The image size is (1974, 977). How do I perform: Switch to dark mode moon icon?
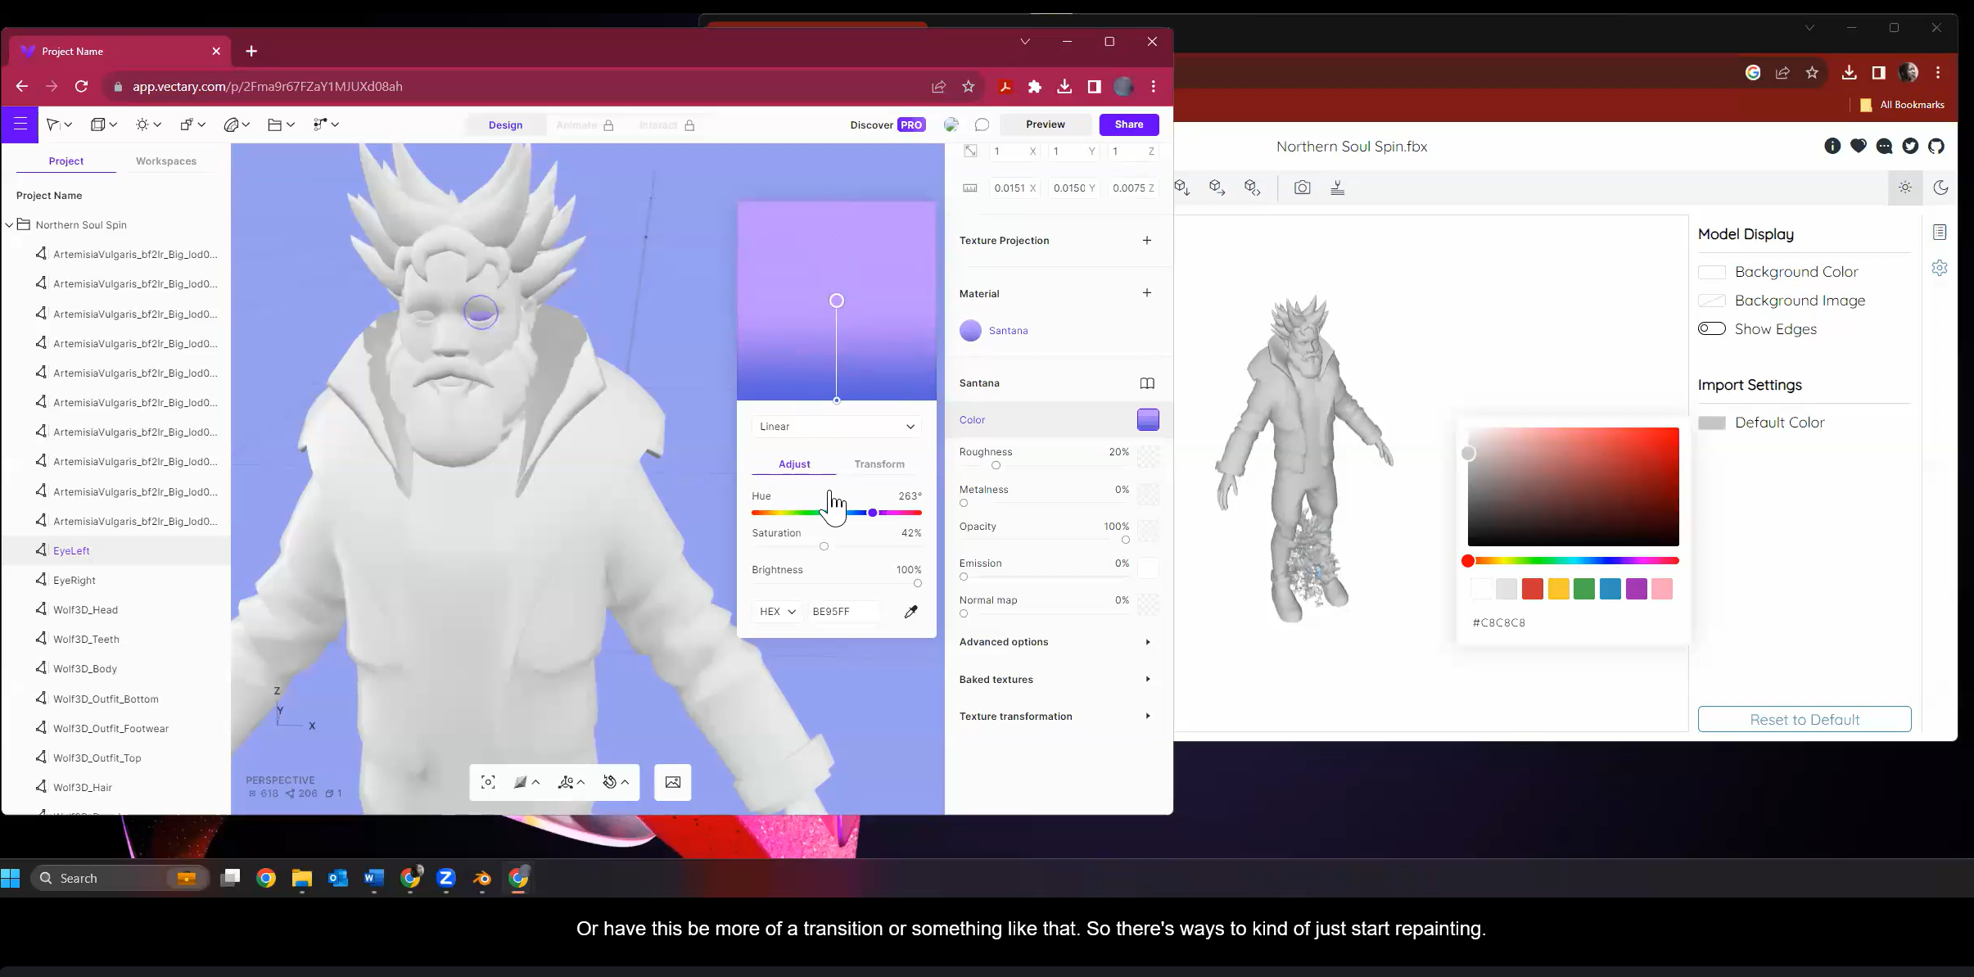tap(1940, 188)
